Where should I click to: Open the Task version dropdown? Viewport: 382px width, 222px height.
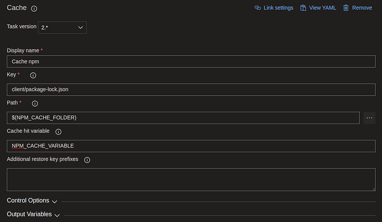tap(63, 28)
